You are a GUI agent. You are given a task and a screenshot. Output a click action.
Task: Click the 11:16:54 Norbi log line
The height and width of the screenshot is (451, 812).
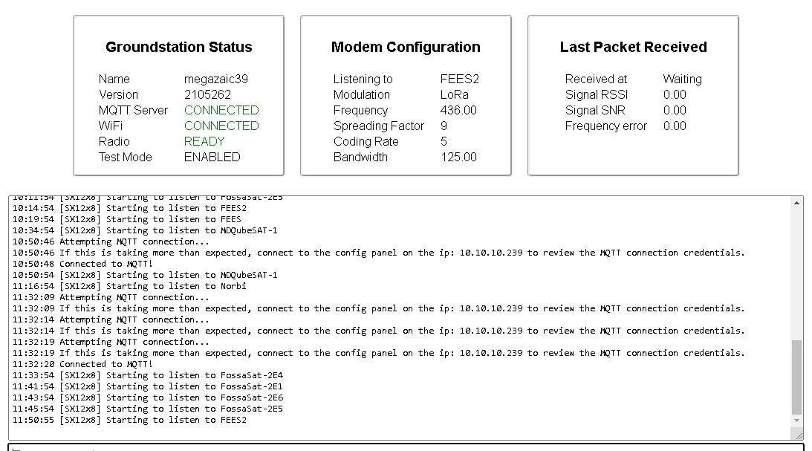130,286
